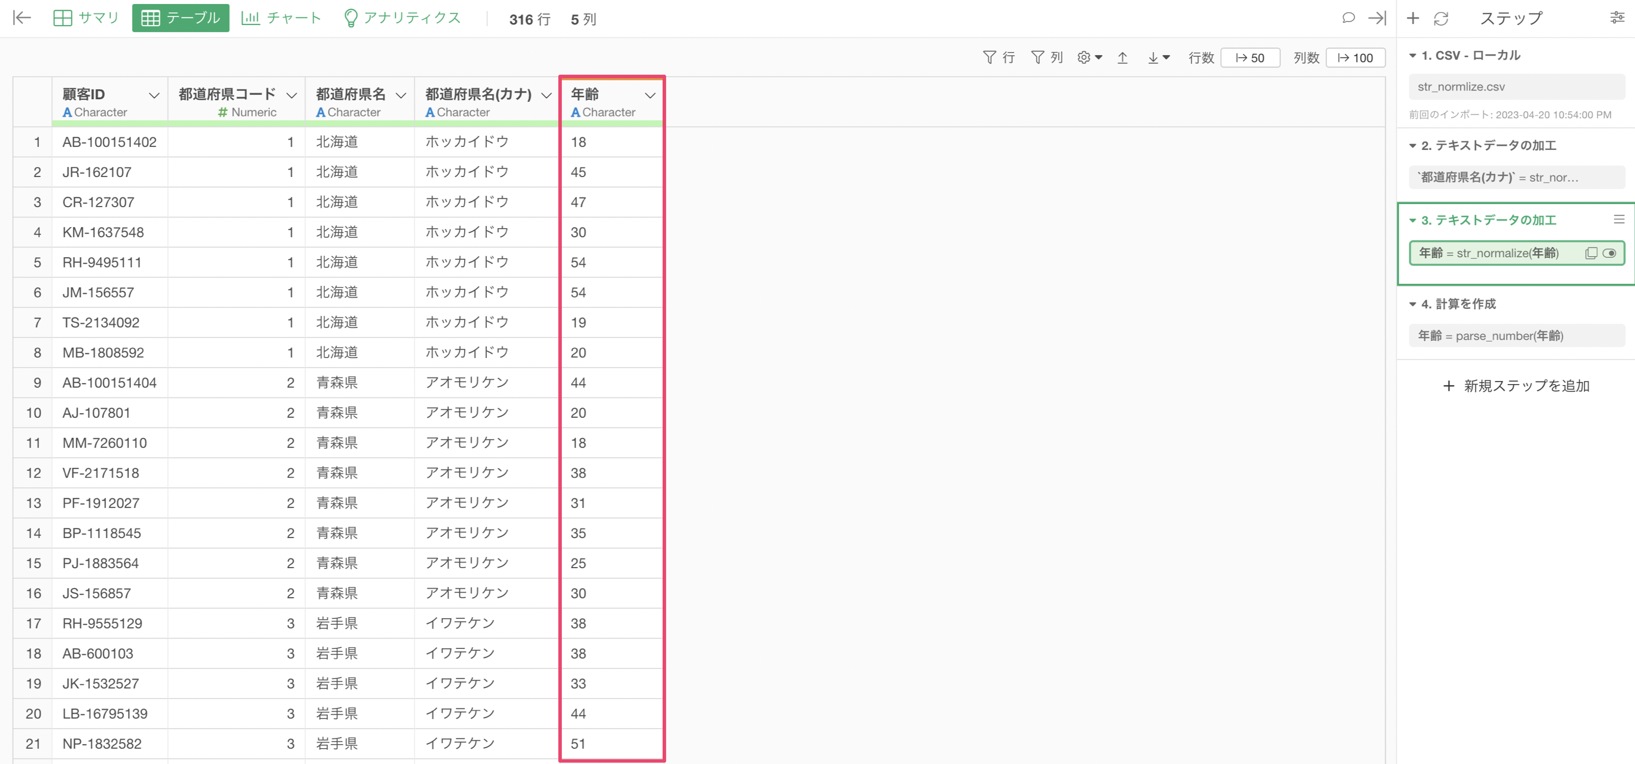The height and width of the screenshot is (764, 1635).
Task: Select cell AB-100151404
Action: coord(109,383)
